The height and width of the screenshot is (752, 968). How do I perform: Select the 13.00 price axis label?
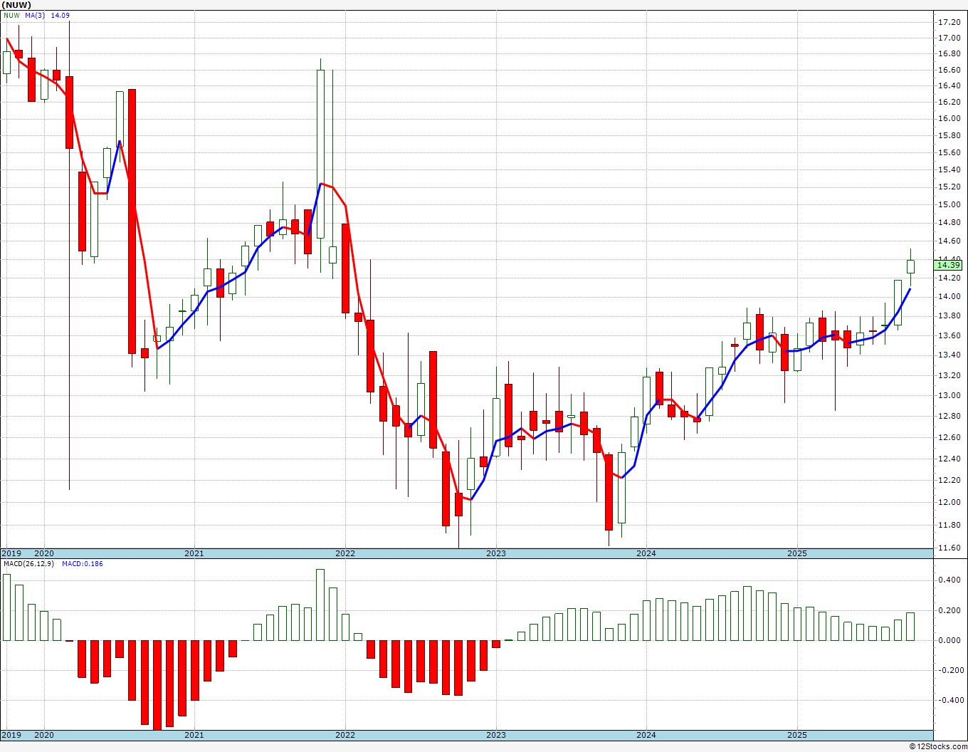click(x=949, y=395)
